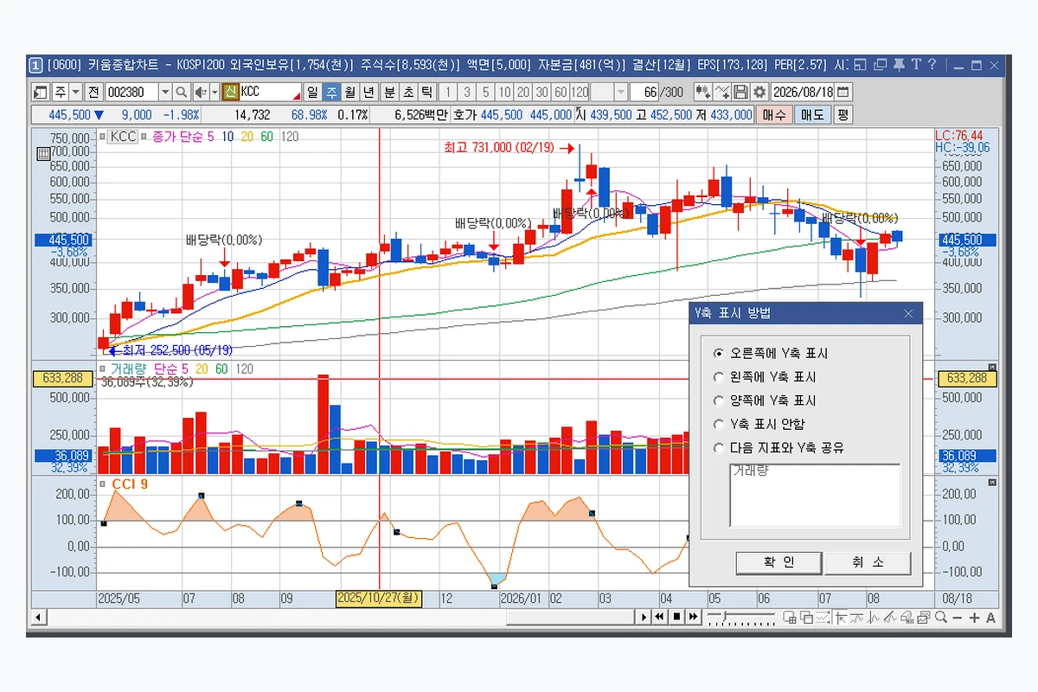Viewport: 1038px width, 692px height.
Task: Open the KCC stock name combo box
Action: point(271,91)
